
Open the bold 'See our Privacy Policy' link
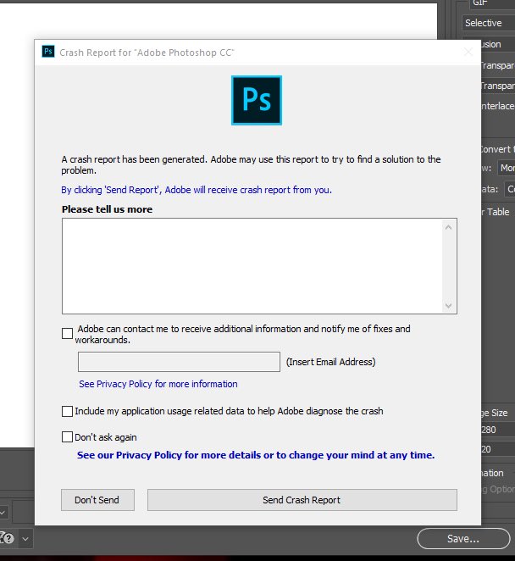pos(256,455)
